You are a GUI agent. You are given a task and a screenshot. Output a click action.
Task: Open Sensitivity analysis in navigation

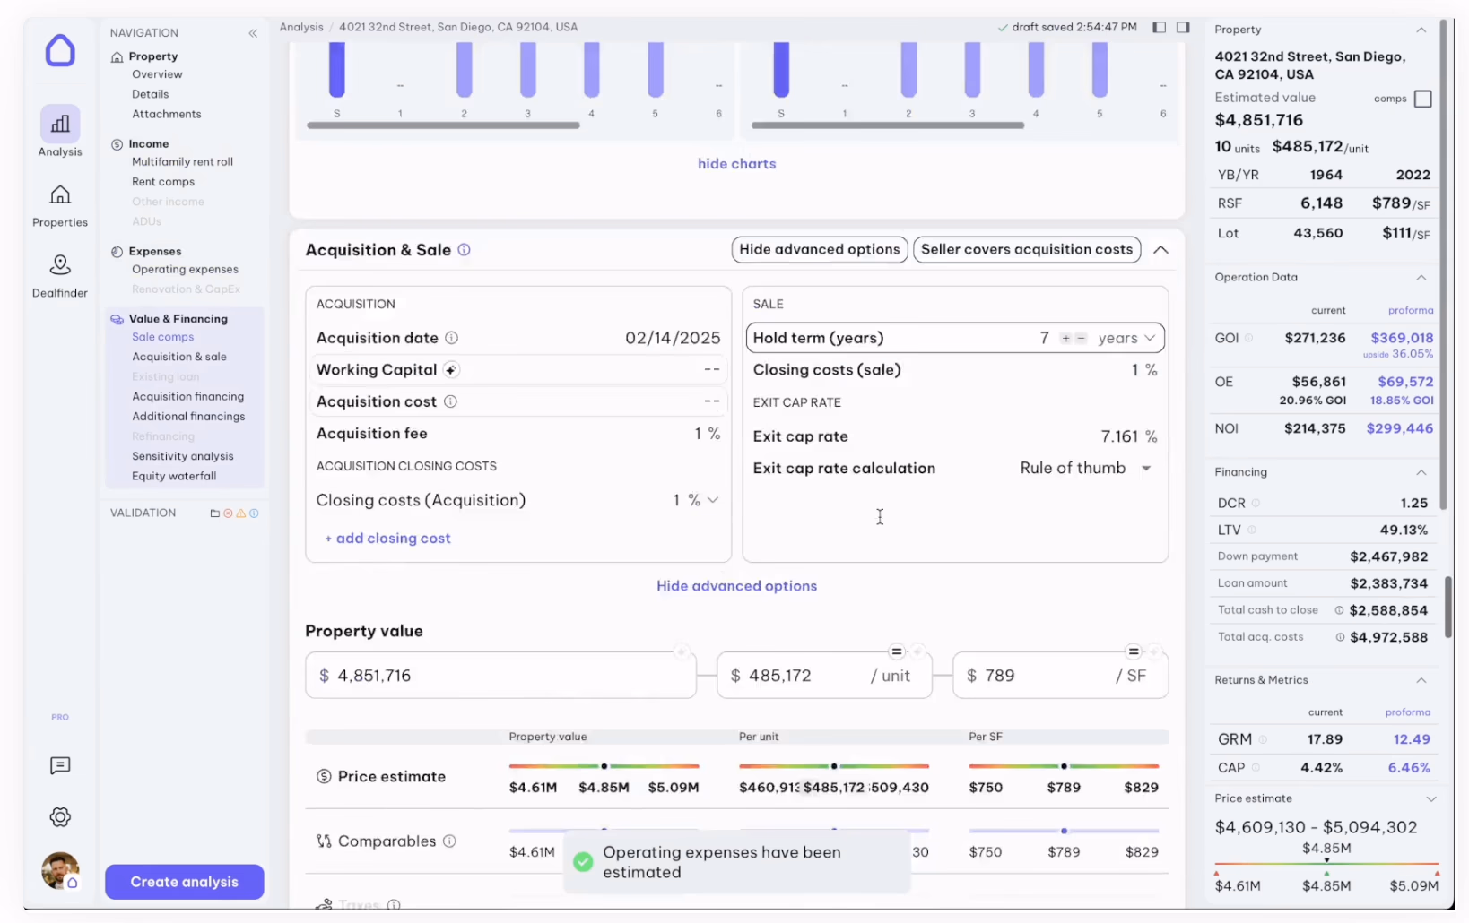pos(182,456)
